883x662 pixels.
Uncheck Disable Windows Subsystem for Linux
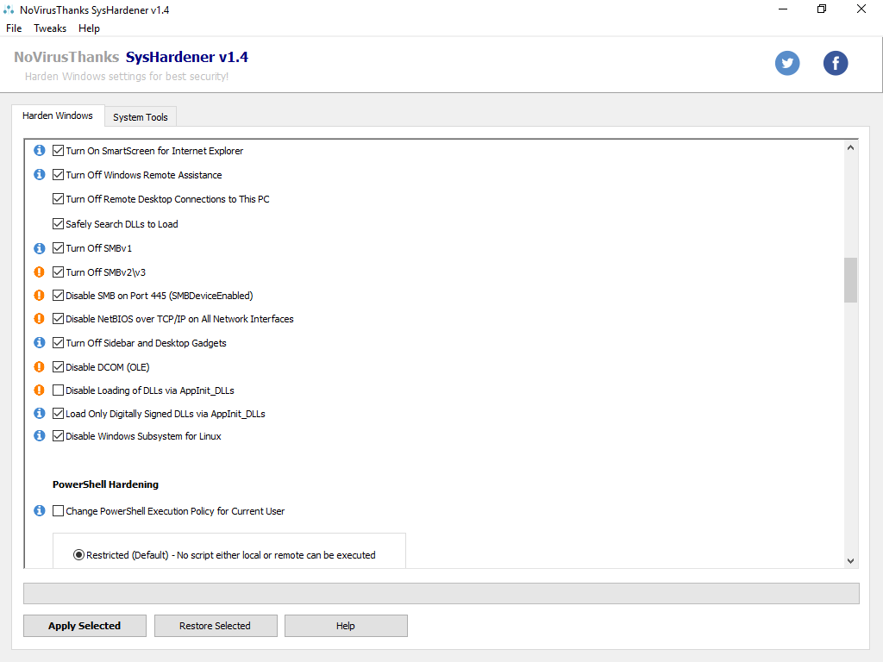(58, 435)
